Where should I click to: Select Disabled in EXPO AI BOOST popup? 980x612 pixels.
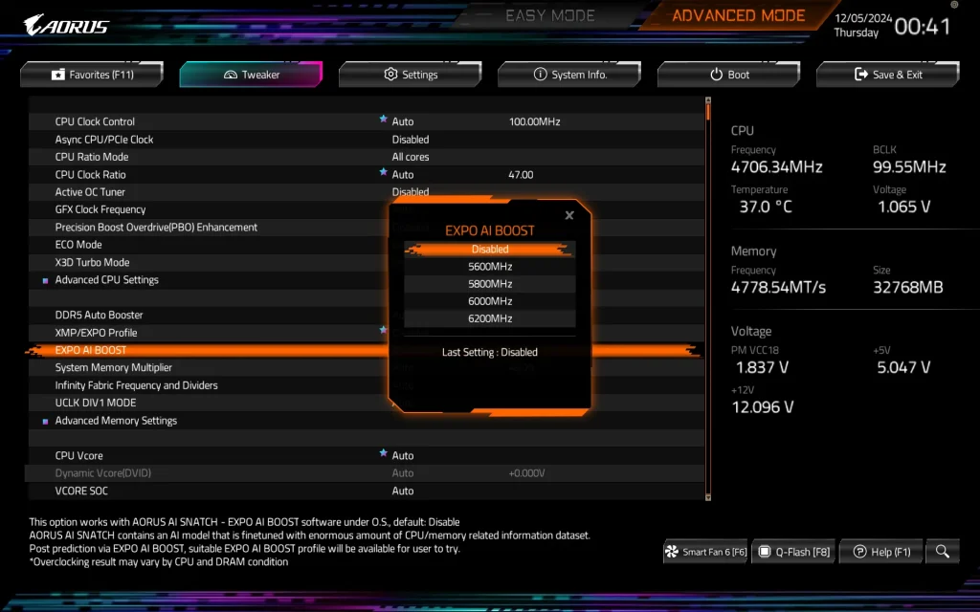(490, 250)
